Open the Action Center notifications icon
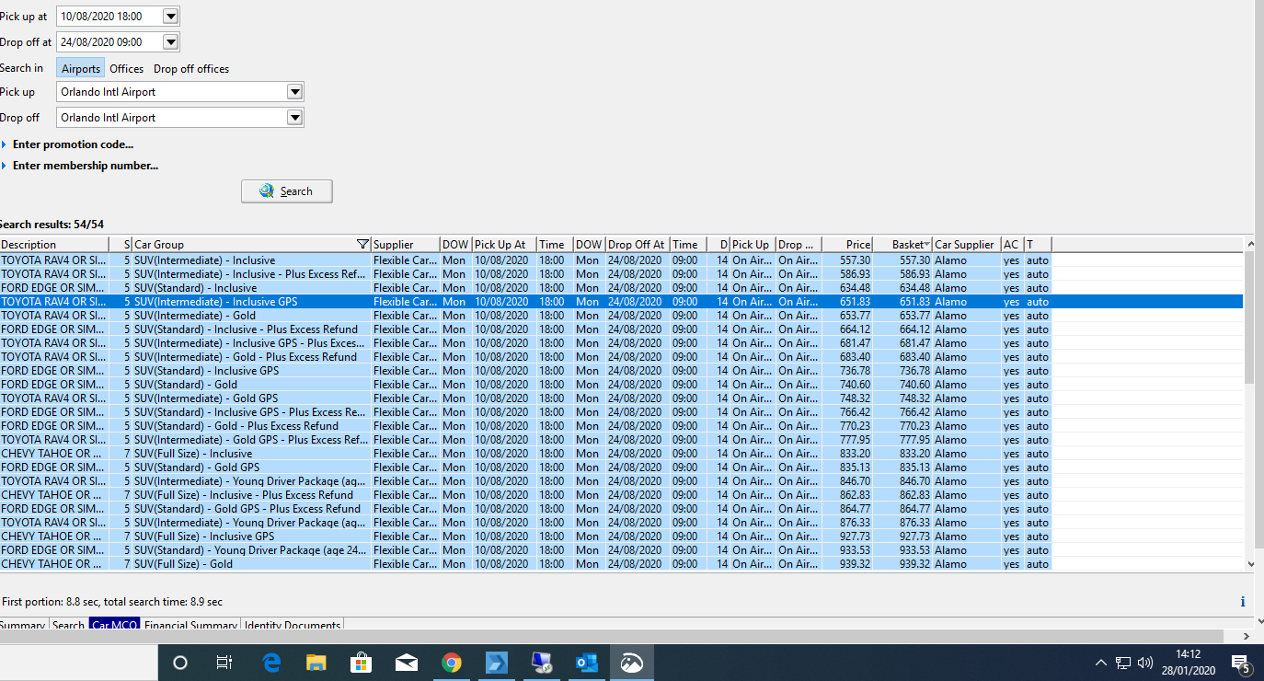1264x681 pixels. coord(1239,664)
